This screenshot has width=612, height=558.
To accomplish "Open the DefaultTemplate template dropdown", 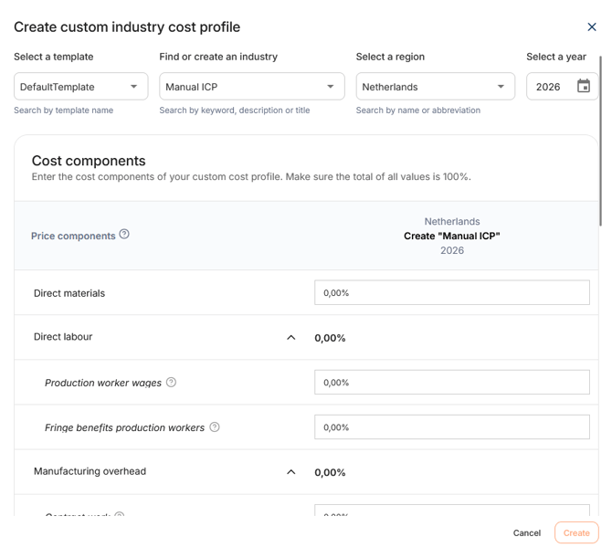I will [x=80, y=86].
